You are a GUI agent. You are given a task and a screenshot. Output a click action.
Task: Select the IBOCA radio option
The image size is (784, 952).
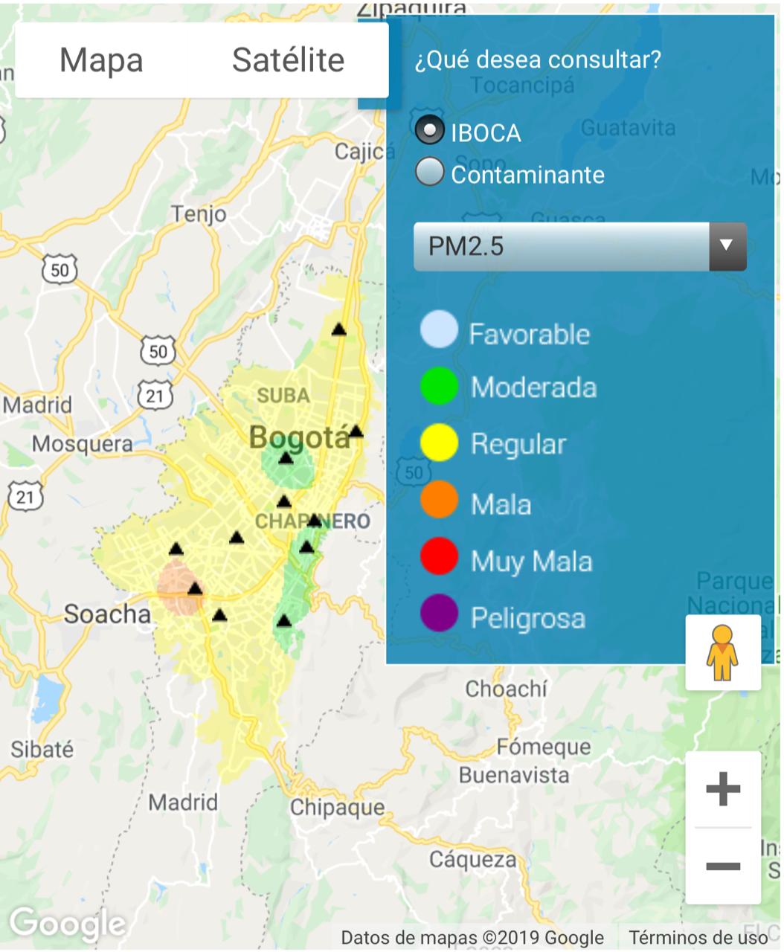click(429, 130)
